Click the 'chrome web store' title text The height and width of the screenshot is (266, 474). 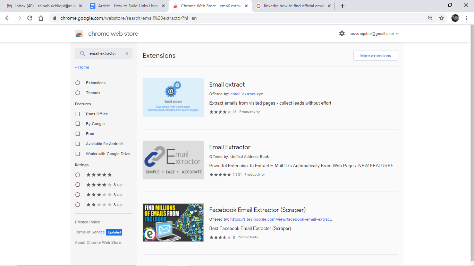(x=113, y=34)
